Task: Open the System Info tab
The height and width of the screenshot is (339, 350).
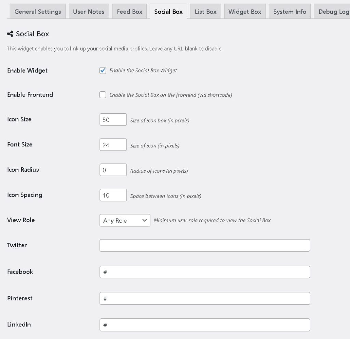Action: (x=290, y=12)
